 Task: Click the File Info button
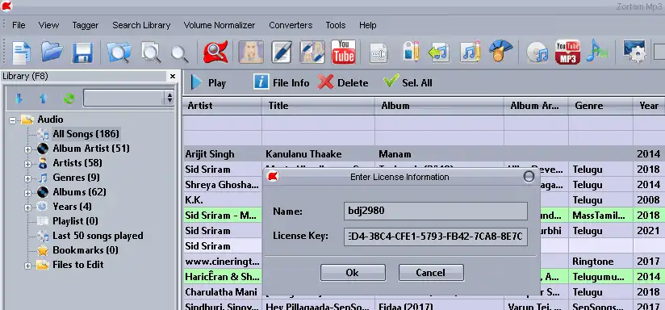pos(281,82)
